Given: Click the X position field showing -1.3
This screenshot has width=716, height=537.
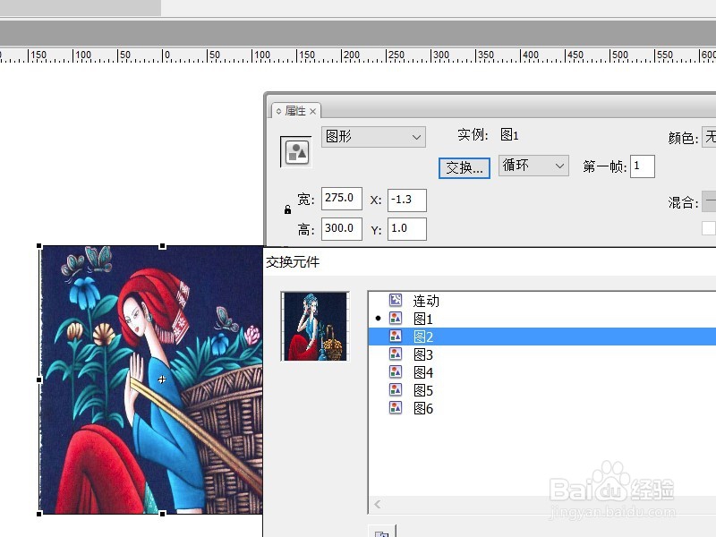Looking at the screenshot, I should pos(407,200).
